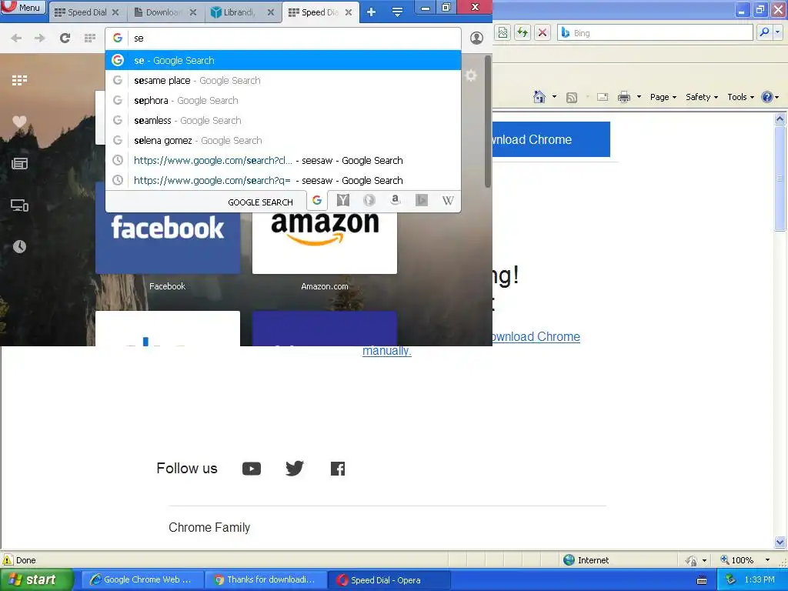Expand the IE Home dropdown arrow
Screen dimensions: 788x591
coord(554,97)
